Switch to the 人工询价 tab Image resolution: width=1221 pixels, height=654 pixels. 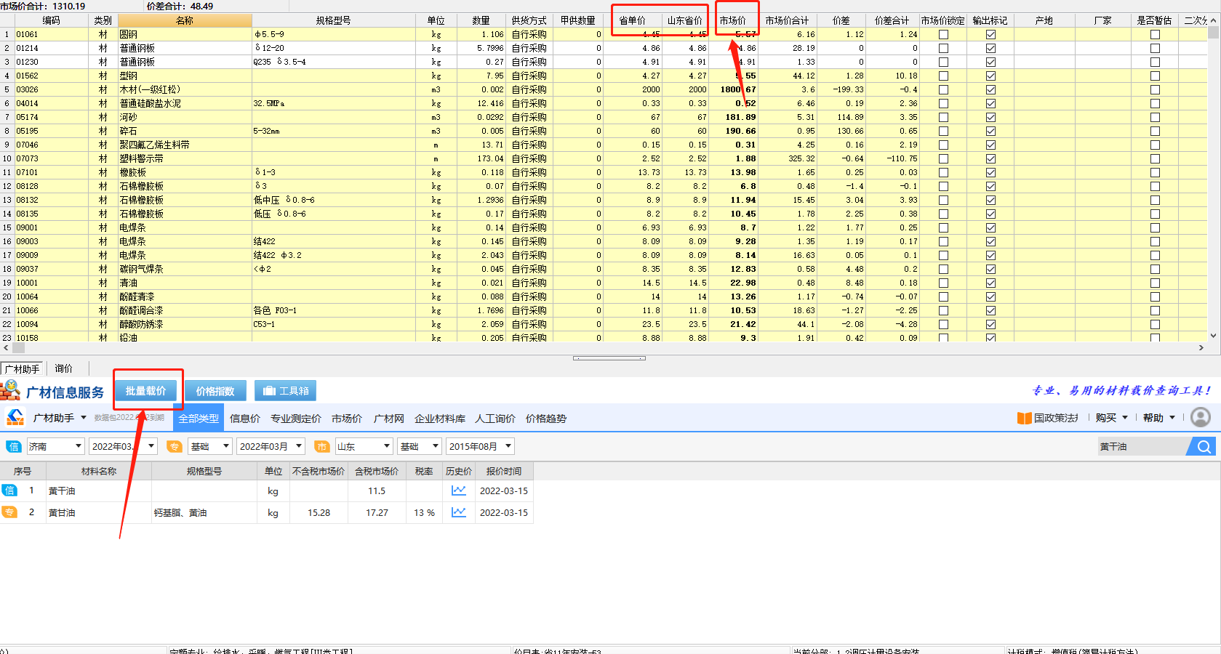[495, 419]
